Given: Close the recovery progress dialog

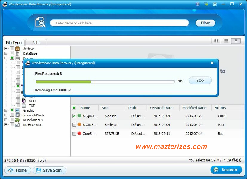Looking at the screenshot, I should click(212, 63).
